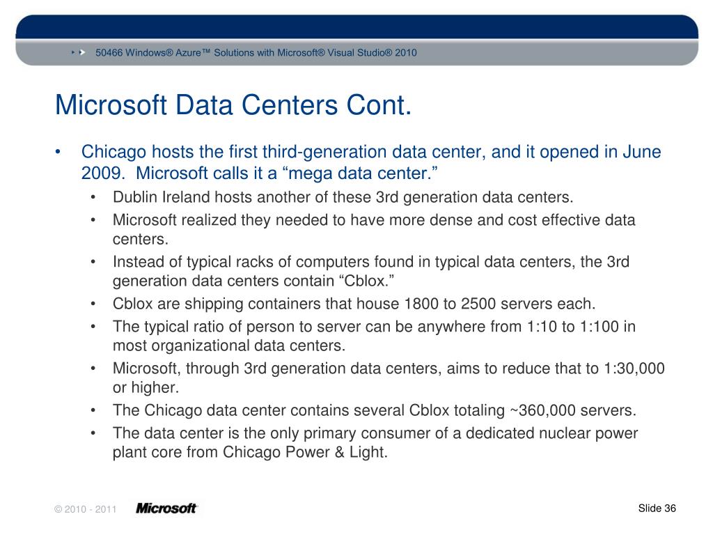Select the bullet ending in contain Cblox
The image size is (713, 535).
pyautogui.click(x=371, y=271)
